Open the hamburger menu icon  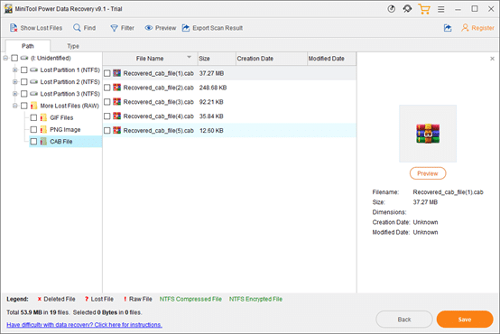pos(441,9)
